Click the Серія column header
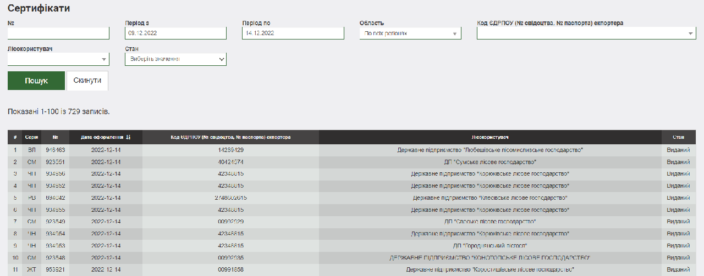 click(x=32, y=137)
